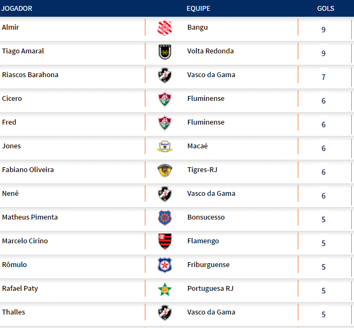
Task: Click the Flamengo club crest
Action: pos(164,241)
